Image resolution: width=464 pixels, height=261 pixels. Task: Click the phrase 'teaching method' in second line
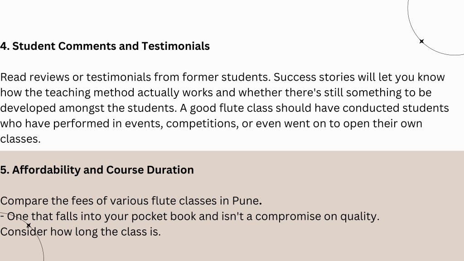point(90,92)
